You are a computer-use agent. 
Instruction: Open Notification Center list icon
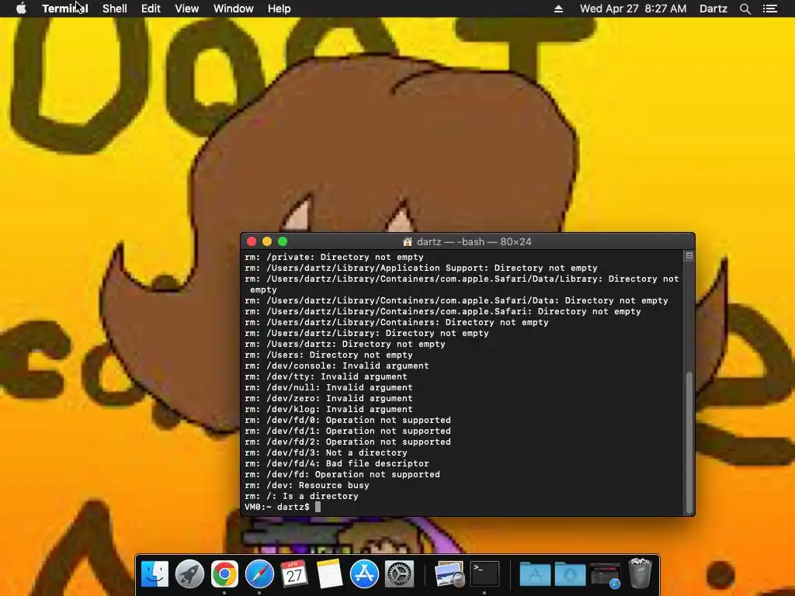(770, 9)
